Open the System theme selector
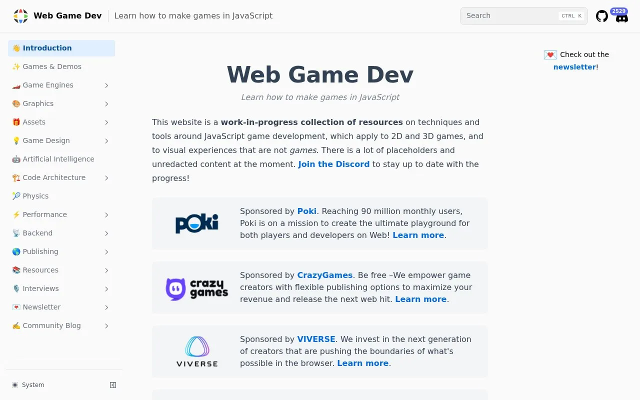This screenshot has height=400, width=640. (x=28, y=385)
